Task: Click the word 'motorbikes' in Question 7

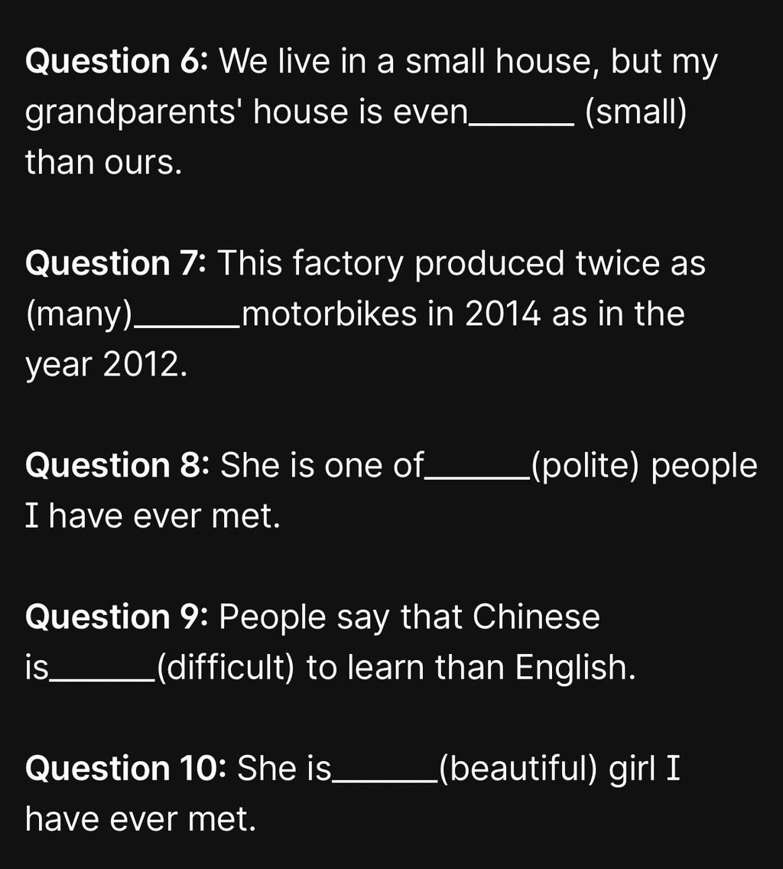Action: pyautogui.click(x=329, y=314)
